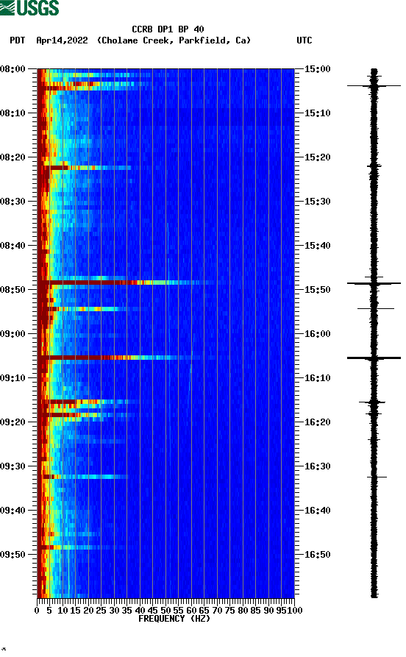The width and height of the screenshot is (406, 657).
Task: Click the '15:50' UTC time label
Action: [317, 290]
